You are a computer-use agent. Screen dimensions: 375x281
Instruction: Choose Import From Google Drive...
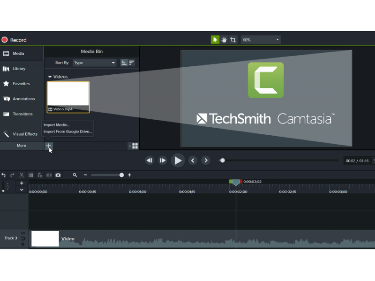click(x=68, y=132)
